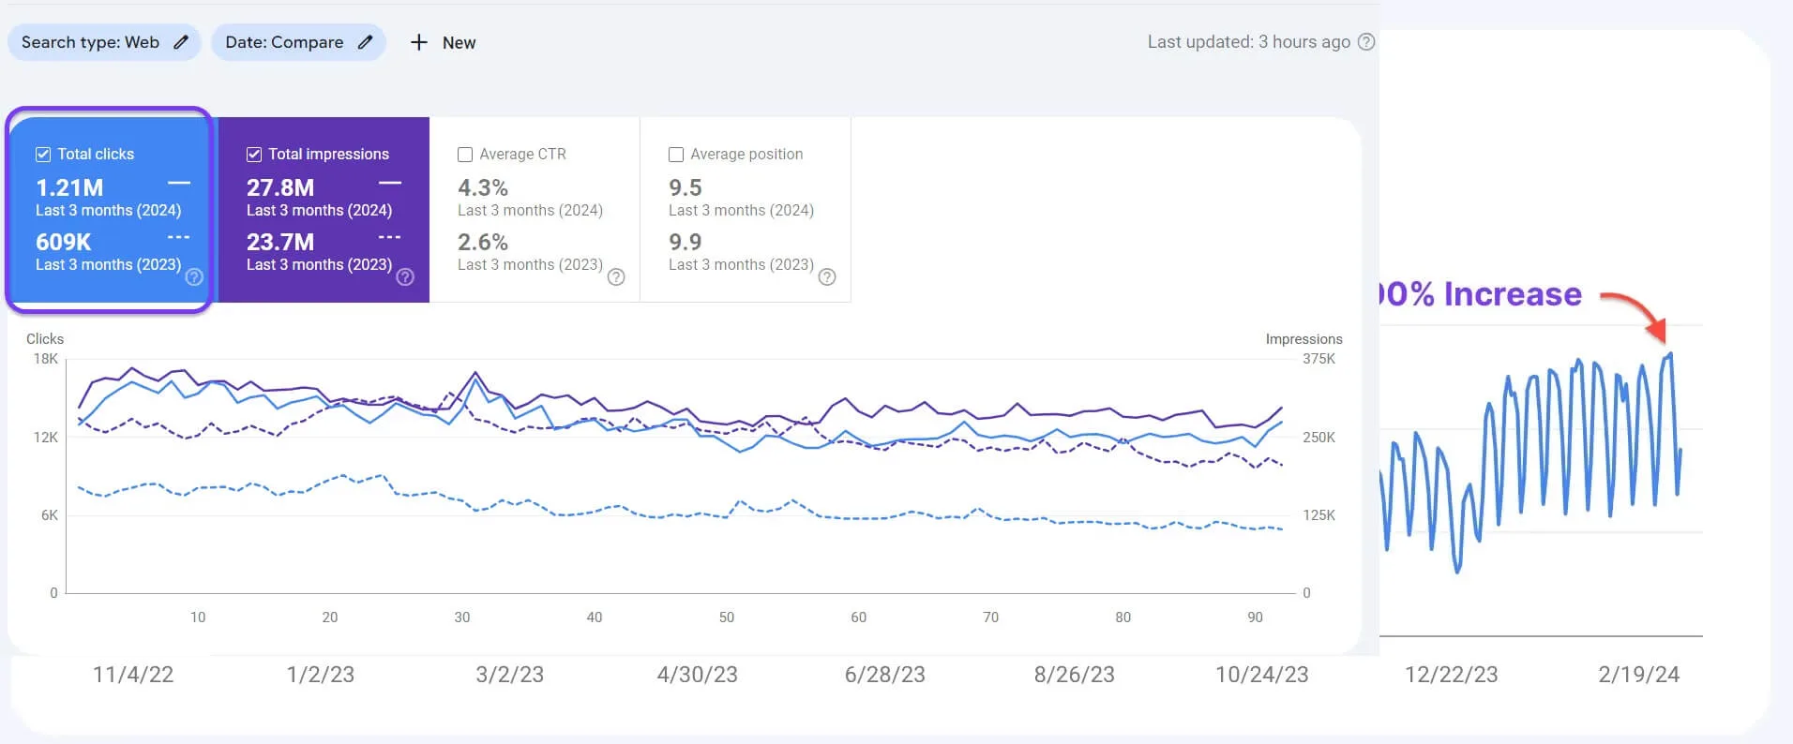Uncheck the Total impressions checkbox
The height and width of the screenshot is (744, 1793).
(x=254, y=155)
